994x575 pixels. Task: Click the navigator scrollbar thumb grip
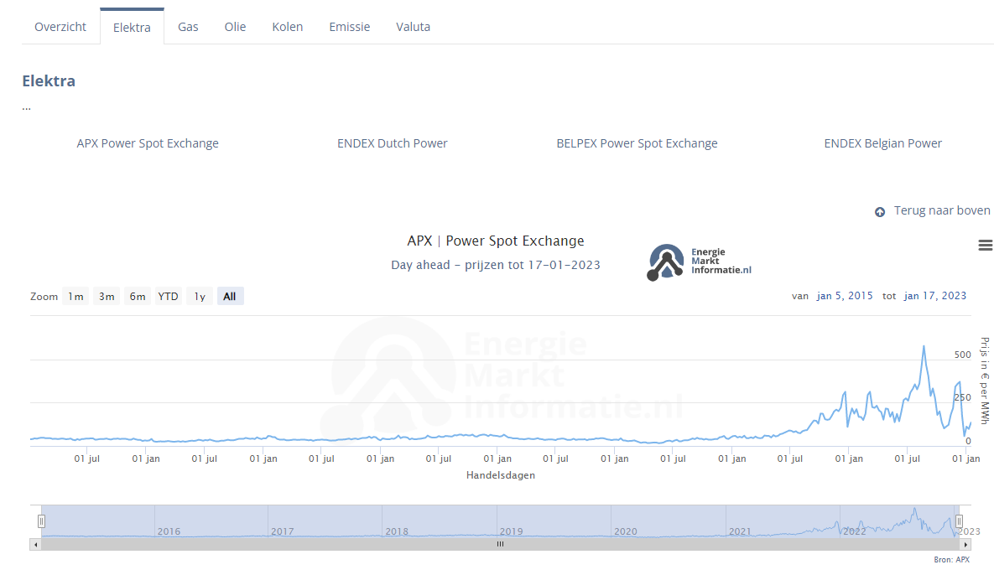point(500,544)
